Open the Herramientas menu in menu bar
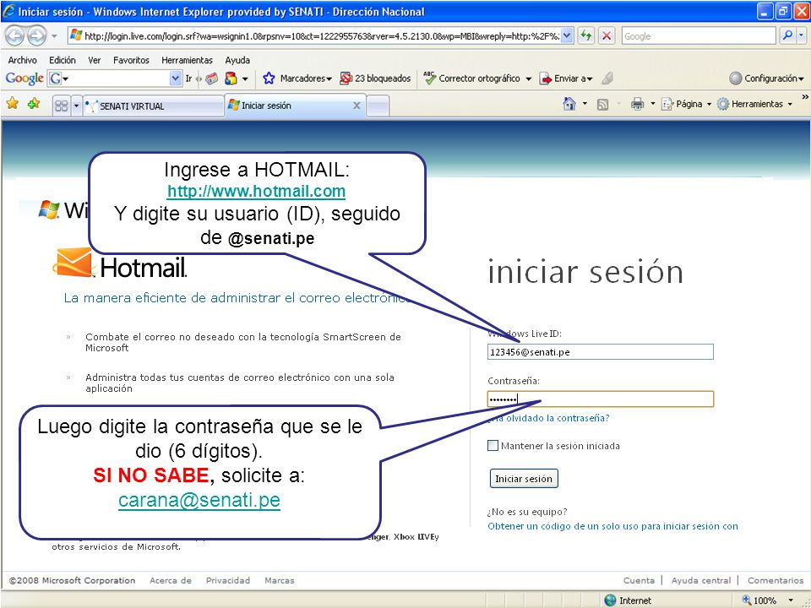Screen dimensions: 811x608 187,60
